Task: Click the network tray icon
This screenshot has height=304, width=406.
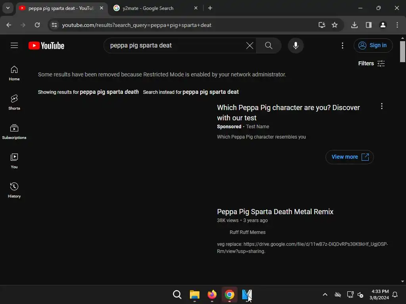Action: (350, 294)
